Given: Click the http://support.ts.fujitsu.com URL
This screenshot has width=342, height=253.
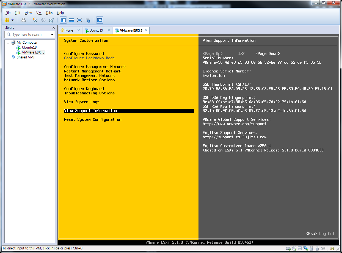Looking at the screenshot, I should 235,137.
